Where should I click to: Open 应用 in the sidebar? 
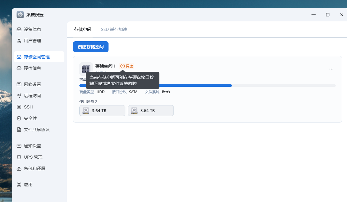click(39, 185)
